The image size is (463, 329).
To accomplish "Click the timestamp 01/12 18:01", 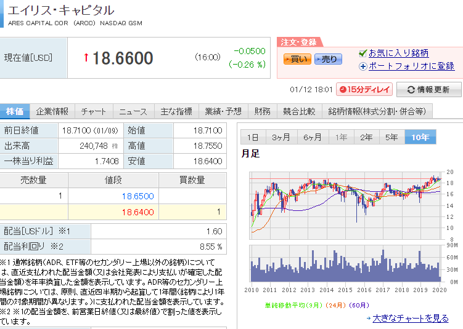I will tap(311, 90).
